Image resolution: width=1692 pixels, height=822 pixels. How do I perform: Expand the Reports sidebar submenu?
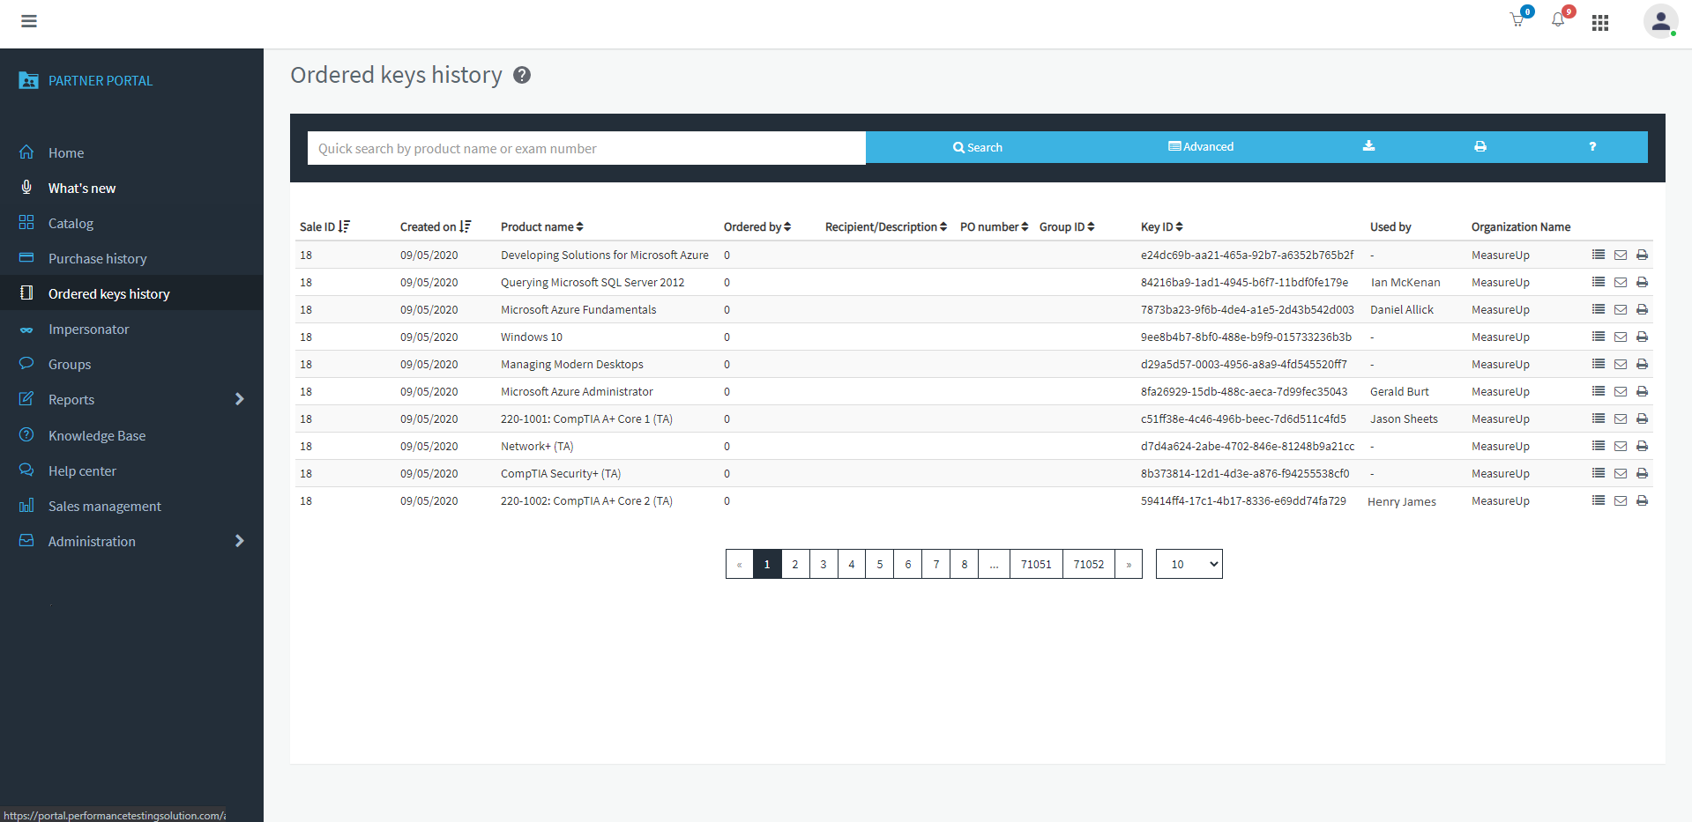(x=239, y=399)
